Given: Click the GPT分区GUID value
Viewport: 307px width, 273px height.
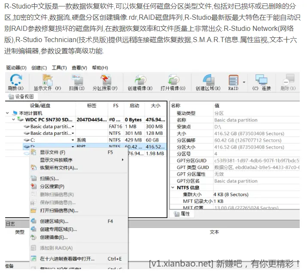Looking at the screenshot, I should pos(257,161).
